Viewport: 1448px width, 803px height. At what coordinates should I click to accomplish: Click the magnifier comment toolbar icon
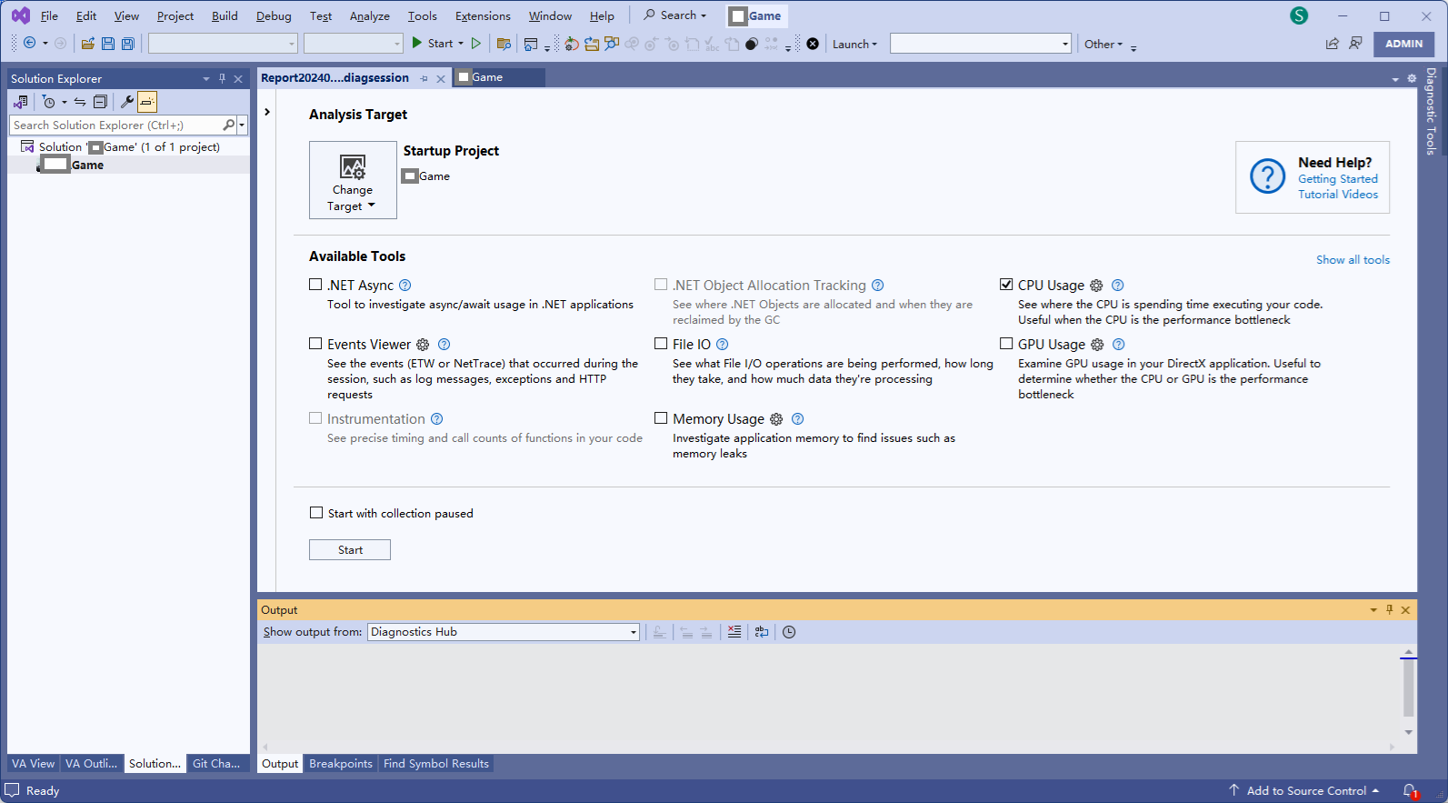pyautogui.click(x=612, y=44)
